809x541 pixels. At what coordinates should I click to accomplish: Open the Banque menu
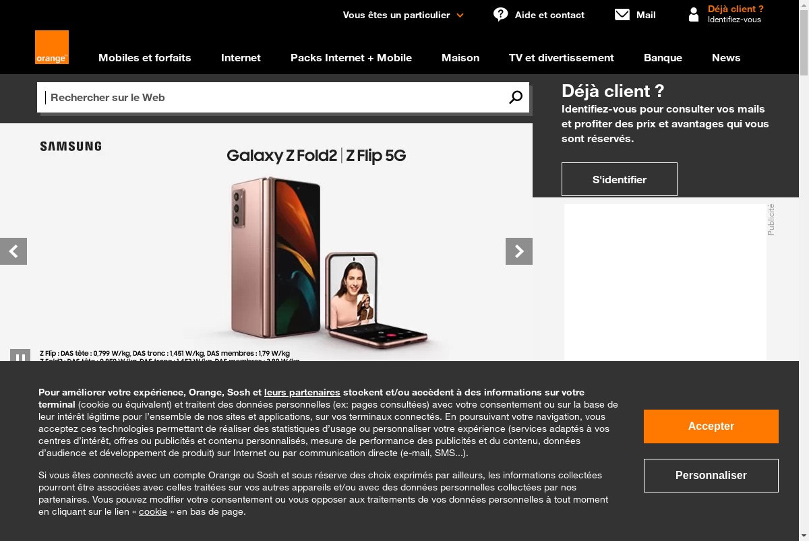click(x=663, y=58)
